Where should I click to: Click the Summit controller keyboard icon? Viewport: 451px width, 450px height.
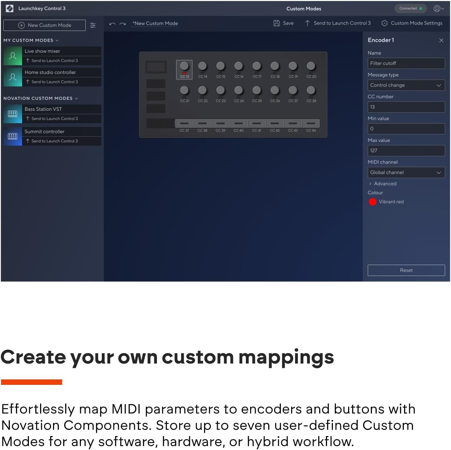point(13,136)
